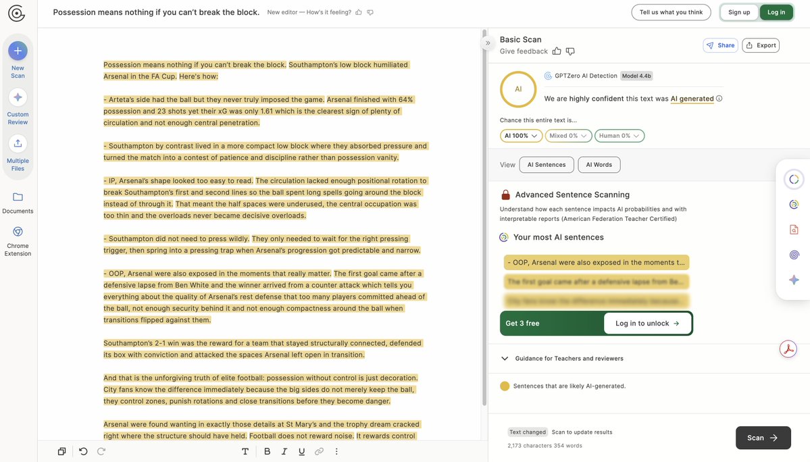The image size is (810, 462).
Task: Click the top circular icon in right sidebar
Action: (x=794, y=179)
